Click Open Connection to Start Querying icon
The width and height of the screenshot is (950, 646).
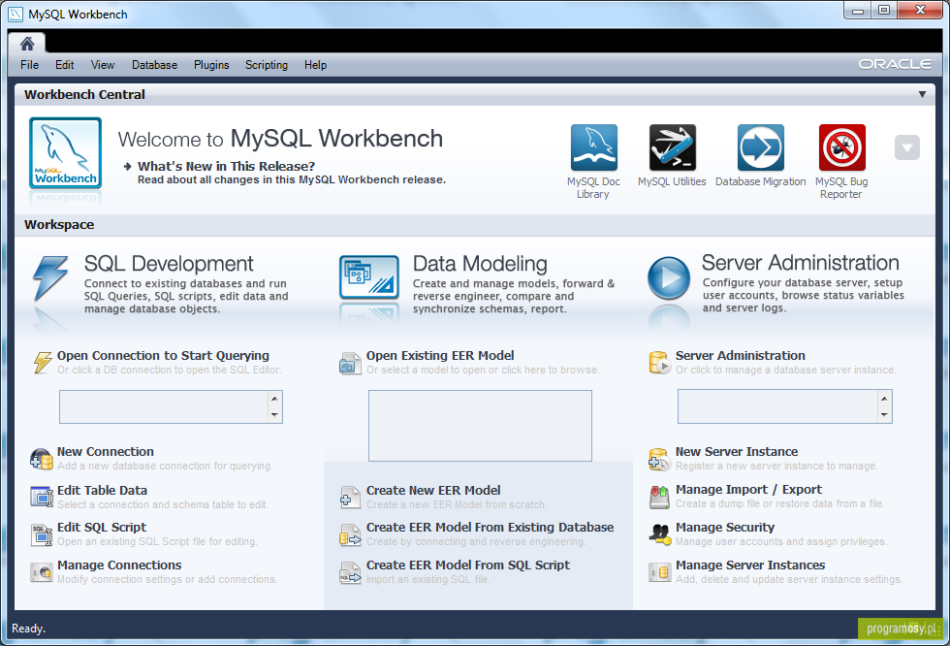43,363
